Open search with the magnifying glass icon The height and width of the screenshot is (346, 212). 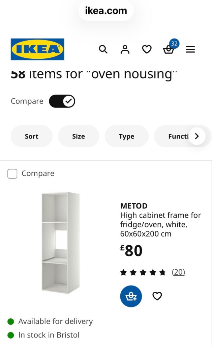103,50
